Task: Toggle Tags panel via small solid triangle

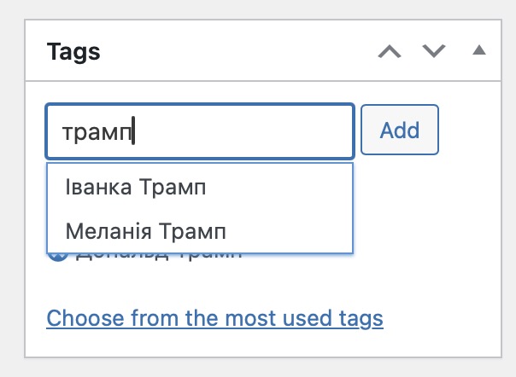Action: pos(479,50)
